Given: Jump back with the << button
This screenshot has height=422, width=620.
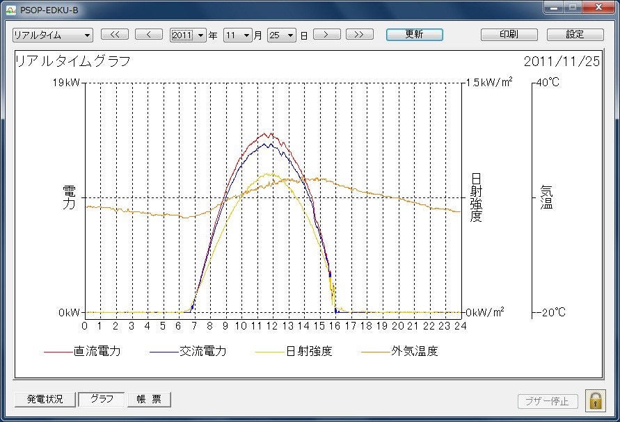Looking at the screenshot, I should [x=115, y=35].
